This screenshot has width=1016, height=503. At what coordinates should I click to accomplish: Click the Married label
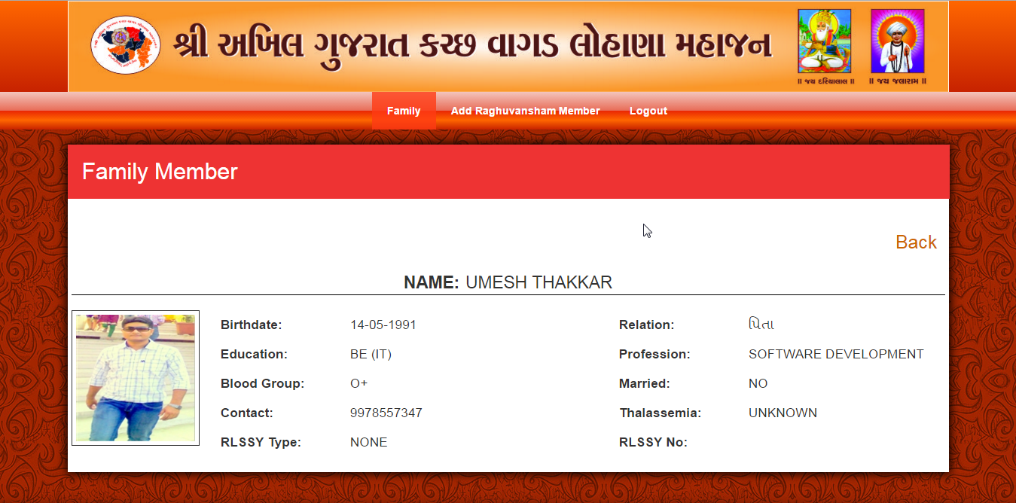point(644,384)
